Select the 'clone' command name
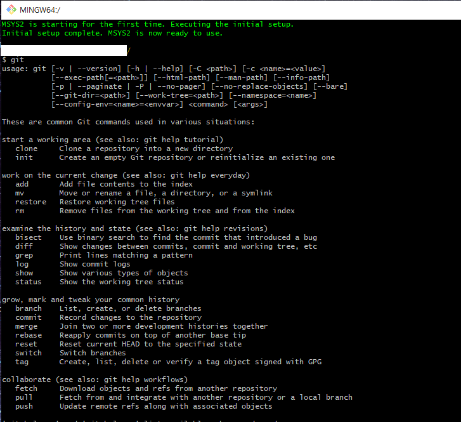This screenshot has height=422, width=461. click(27, 148)
